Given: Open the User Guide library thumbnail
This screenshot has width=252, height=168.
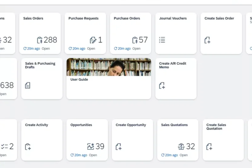Looking at the screenshot, I should [109, 67].
